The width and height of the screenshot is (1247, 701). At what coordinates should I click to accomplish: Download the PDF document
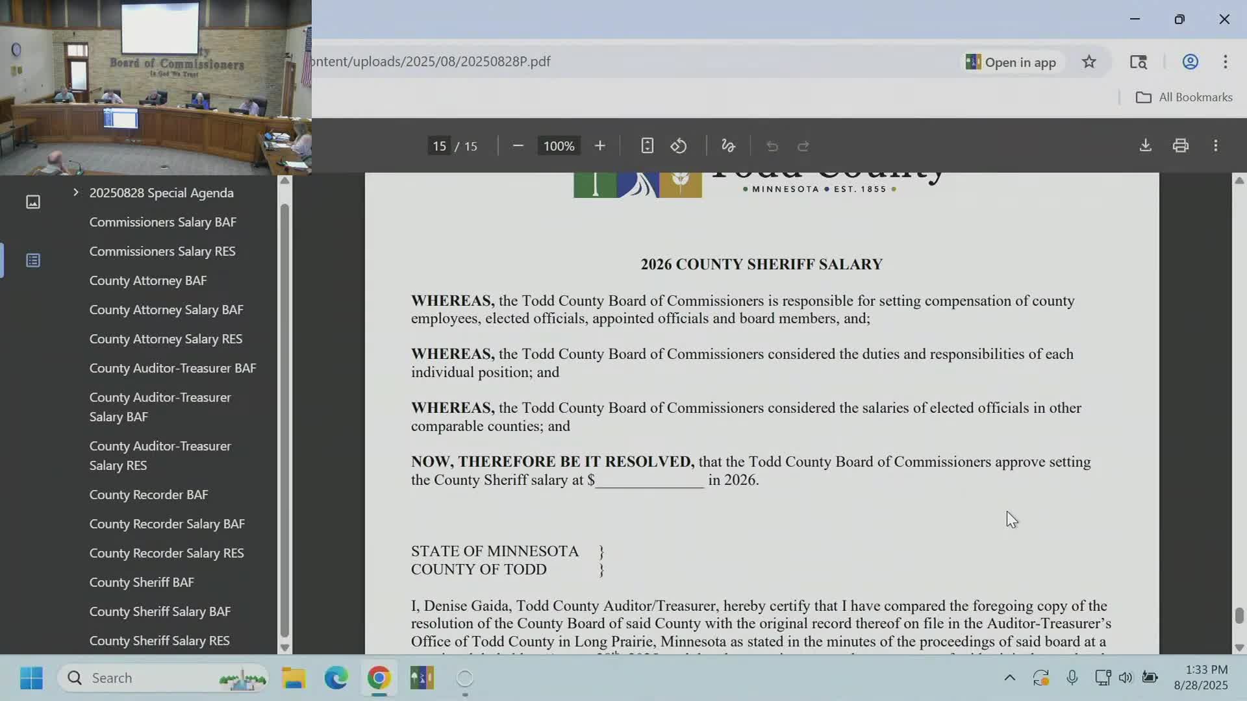tap(1145, 145)
